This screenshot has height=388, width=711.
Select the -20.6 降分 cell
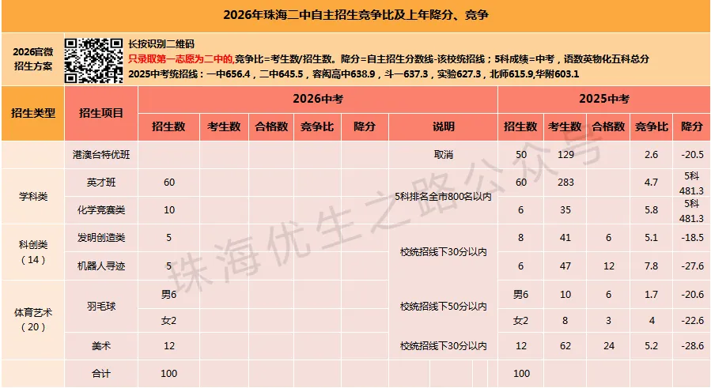(692, 294)
